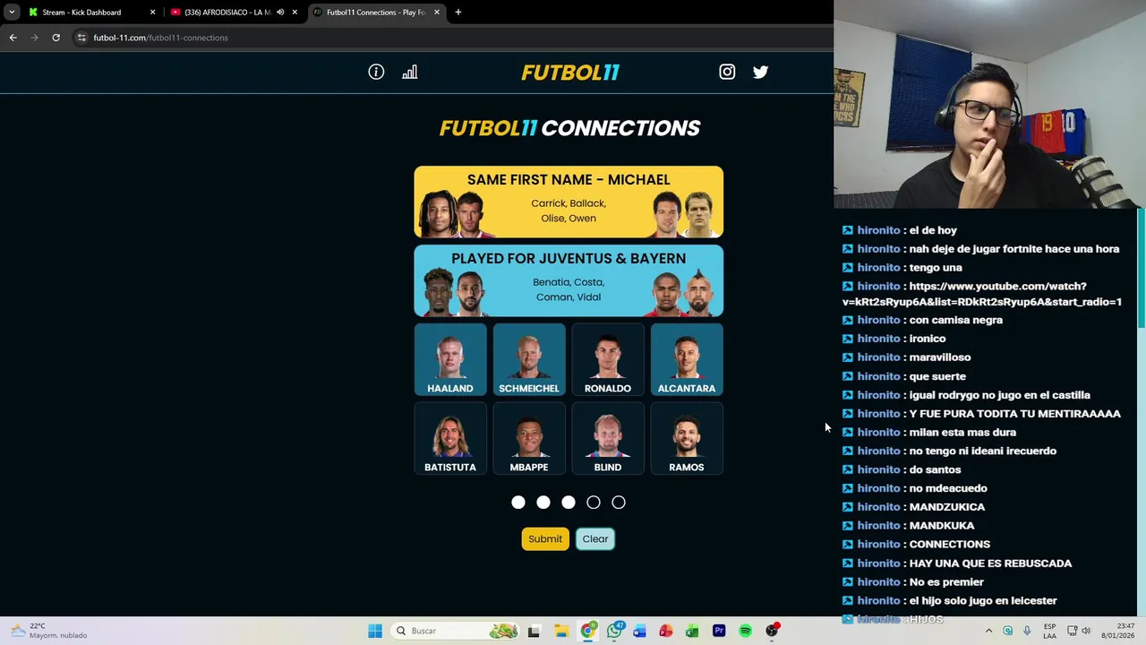Select the Mbappe player card
1146x645 pixels.
pyautogui.click(x=529, y=438)
